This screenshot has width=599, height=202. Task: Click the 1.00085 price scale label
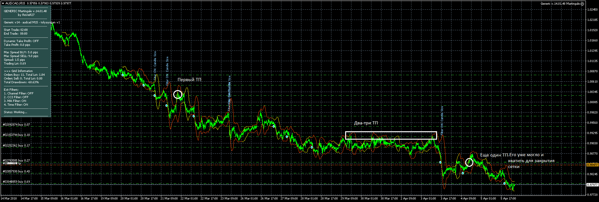pyautogui.click(x=592, y=102)
